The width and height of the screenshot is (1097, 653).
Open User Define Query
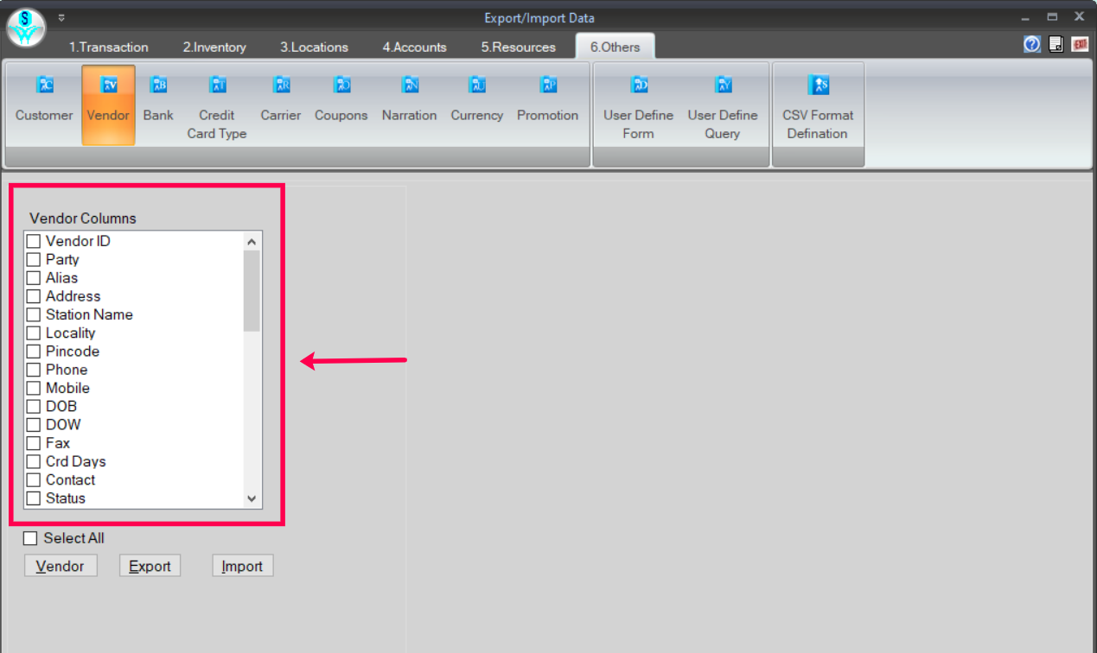click(723, 105)
